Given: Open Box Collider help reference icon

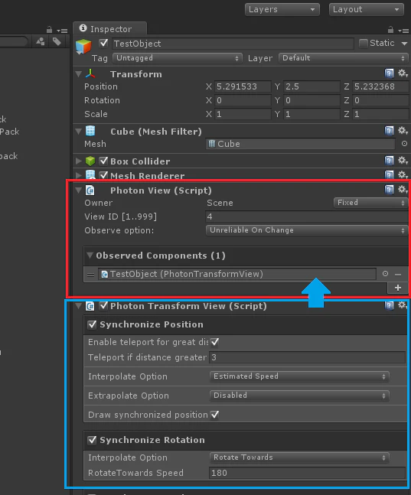Looking at the screenshot, I should [389, 161].
